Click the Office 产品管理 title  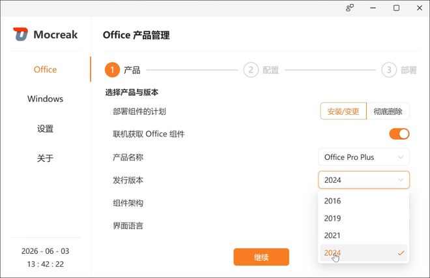(x=136, y=35)
